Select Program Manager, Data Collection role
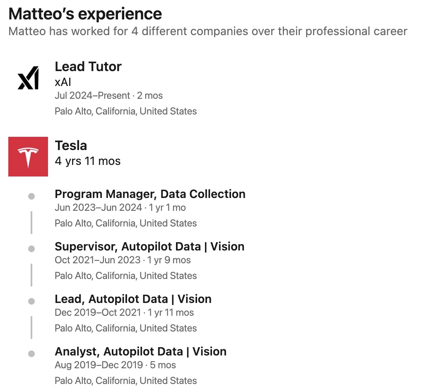The height and width of the screenshot is (391, 424). tap(150, 194)
